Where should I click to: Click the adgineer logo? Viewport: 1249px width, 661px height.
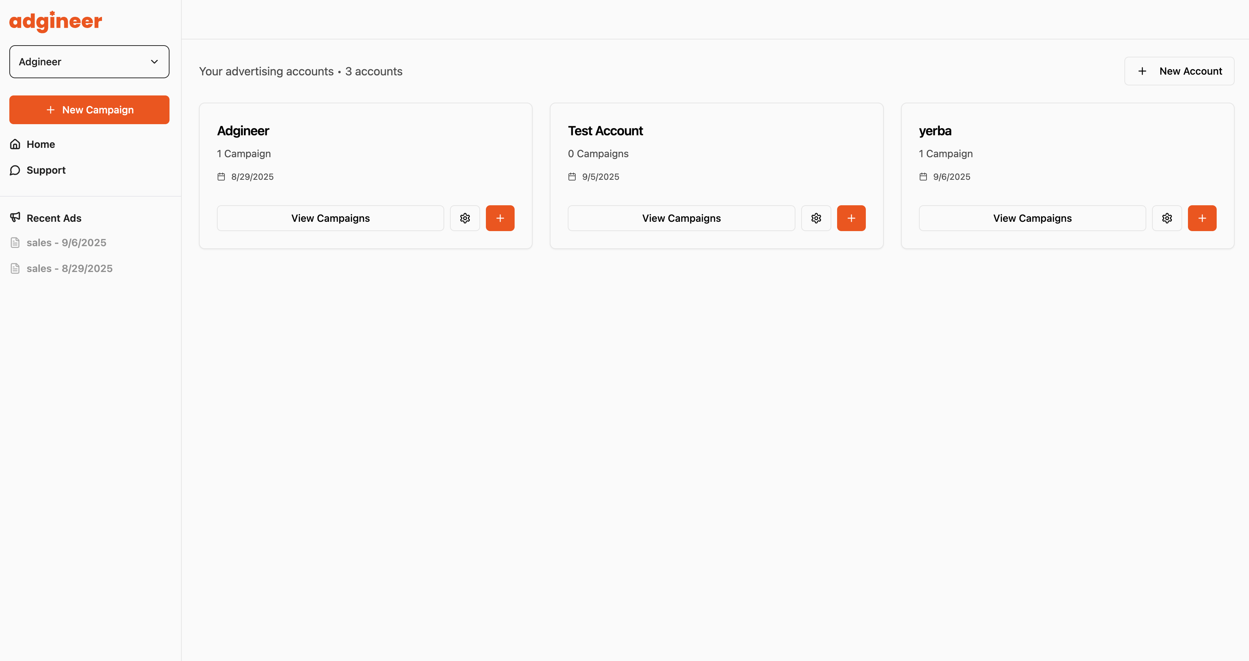(x=56, y=21)
